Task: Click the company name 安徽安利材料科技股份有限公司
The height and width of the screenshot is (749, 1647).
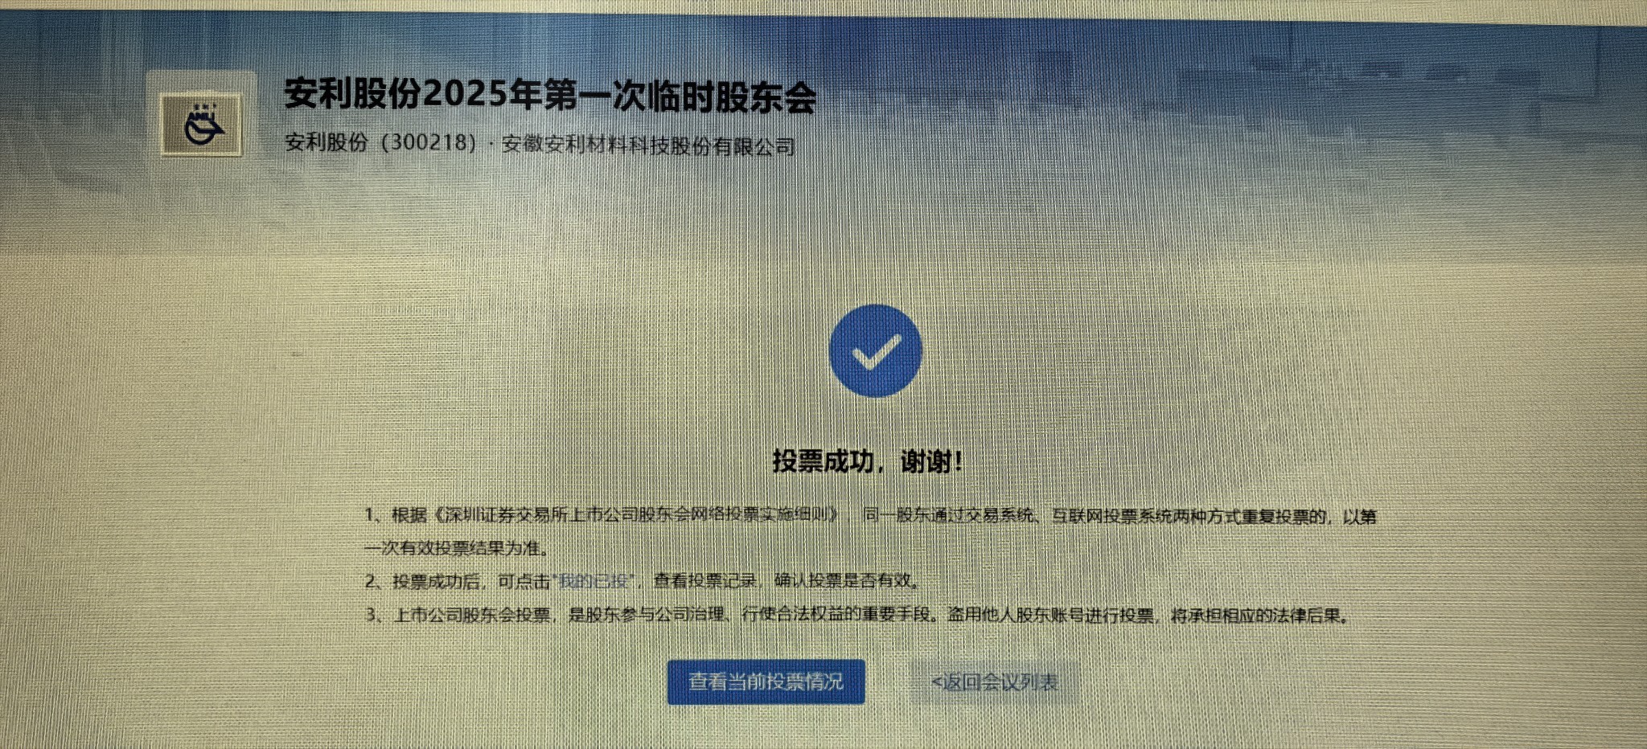Action: tap(648, 145)
